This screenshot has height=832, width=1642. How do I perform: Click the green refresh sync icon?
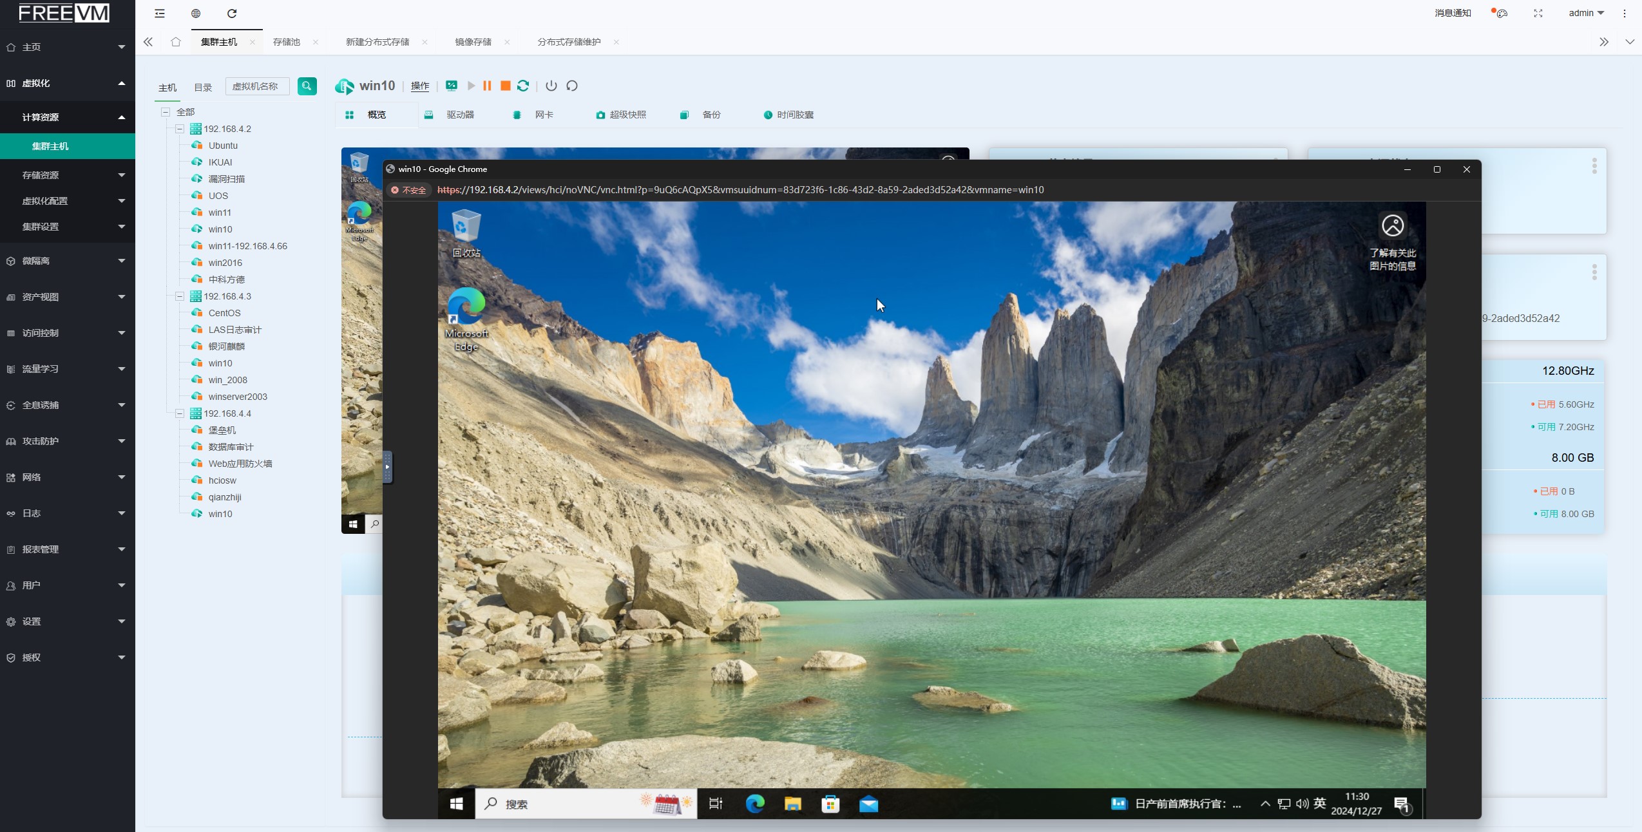pyautogui.click(x=523, y=86)
